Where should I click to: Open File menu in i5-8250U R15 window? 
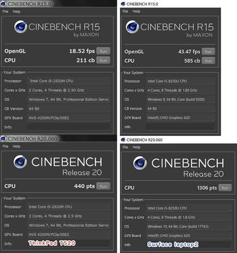[x=125, y=11]
